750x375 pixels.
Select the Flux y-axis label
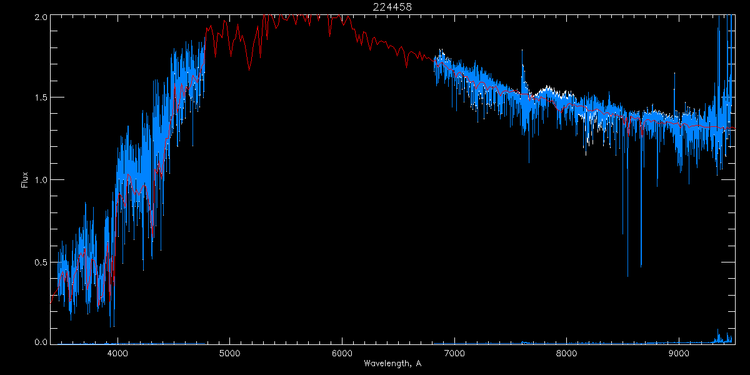pos(24,179)
